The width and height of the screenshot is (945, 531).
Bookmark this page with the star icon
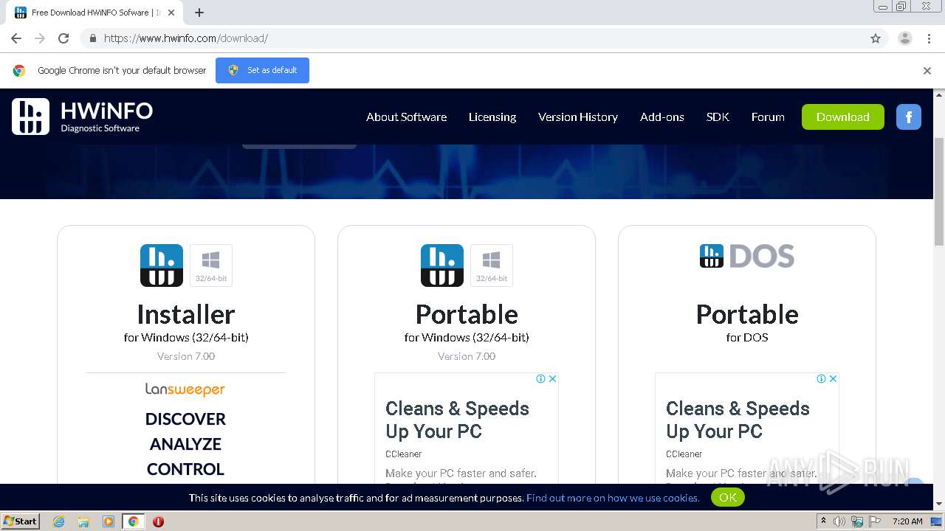[x=876, y=38]
